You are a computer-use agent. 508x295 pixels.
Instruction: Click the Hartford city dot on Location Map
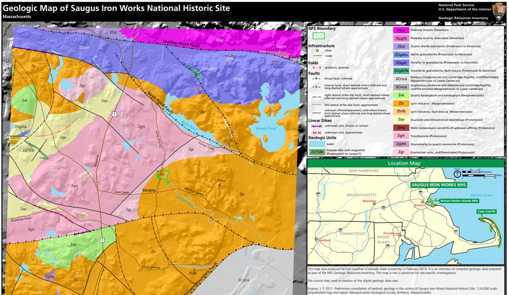(316, 238)
